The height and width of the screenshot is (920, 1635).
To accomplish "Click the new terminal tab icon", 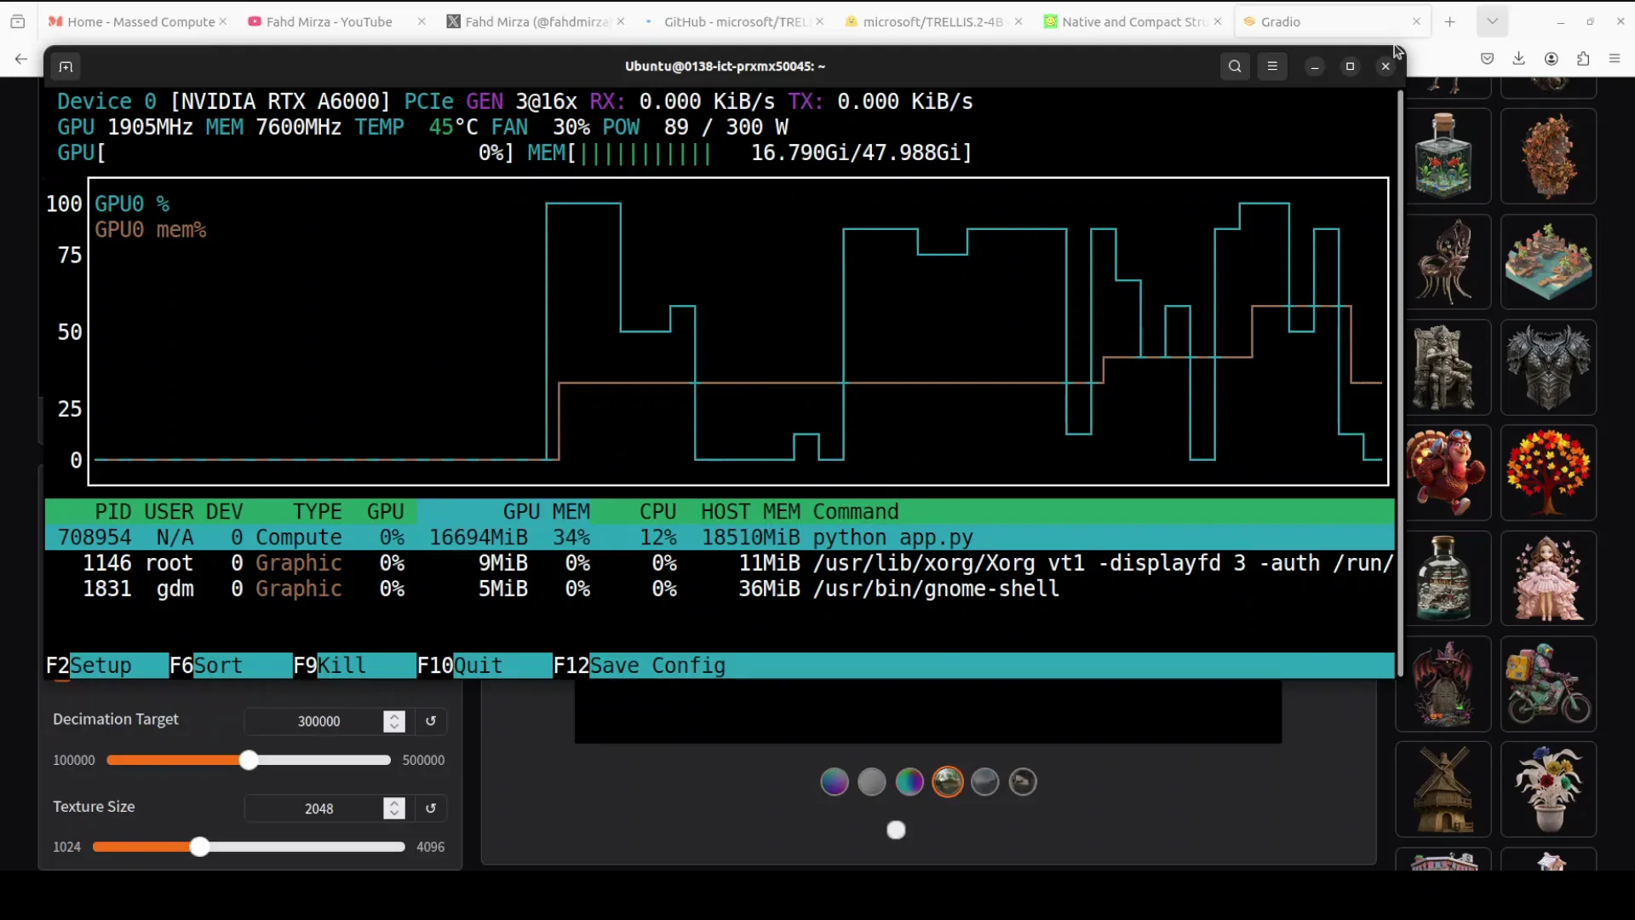I will click(x=66, y=66).
